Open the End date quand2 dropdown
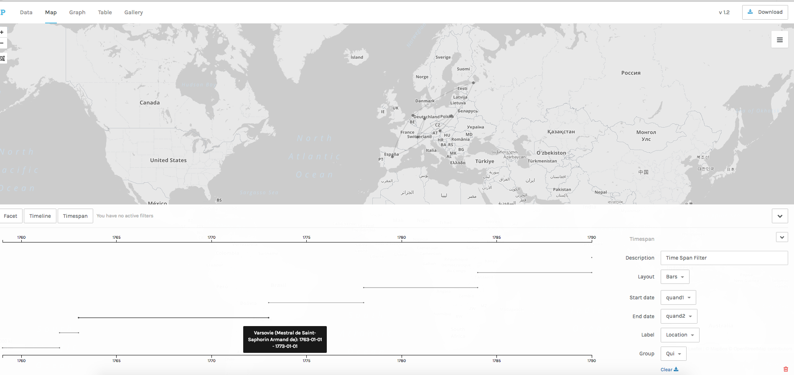The width and height of the screenshot is (794, 375). click(x=679, y=316)
